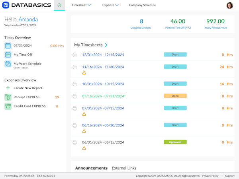The height and width of the screenshot is (179, 239).
Task: Print the 07/16/2024 - 07/31/2024 timesheet
Action: coord(75,96)
